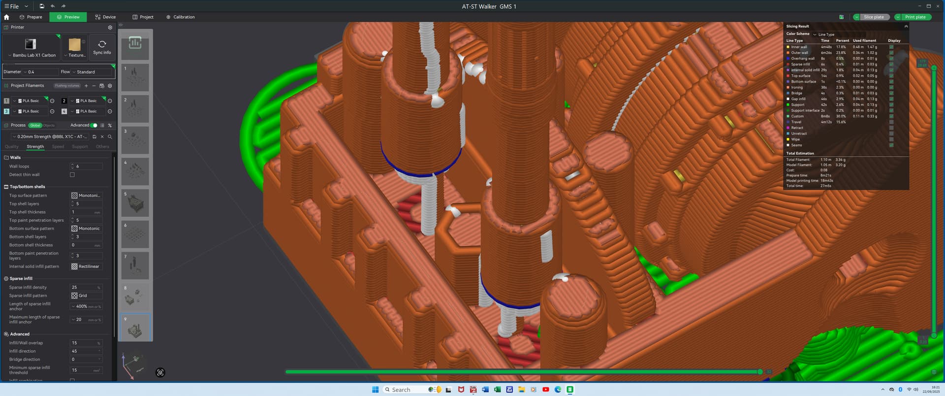Viewport: 945px width, 396px height.
Task: Click the view reset camera icon
Action: [x=160, y=373]
